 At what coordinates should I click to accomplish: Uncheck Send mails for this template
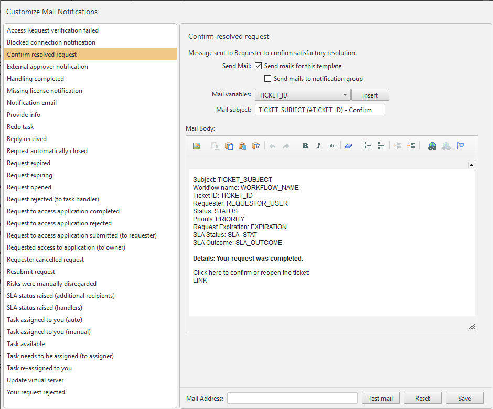click(258, 66)
